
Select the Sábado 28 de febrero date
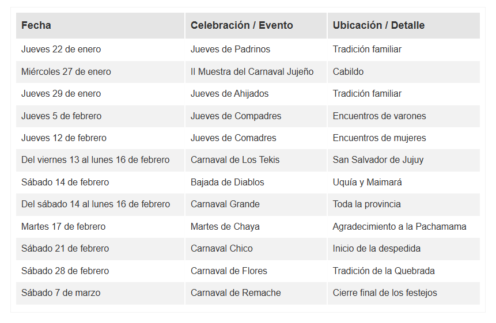pyautogui.click(x=65, y=271)
